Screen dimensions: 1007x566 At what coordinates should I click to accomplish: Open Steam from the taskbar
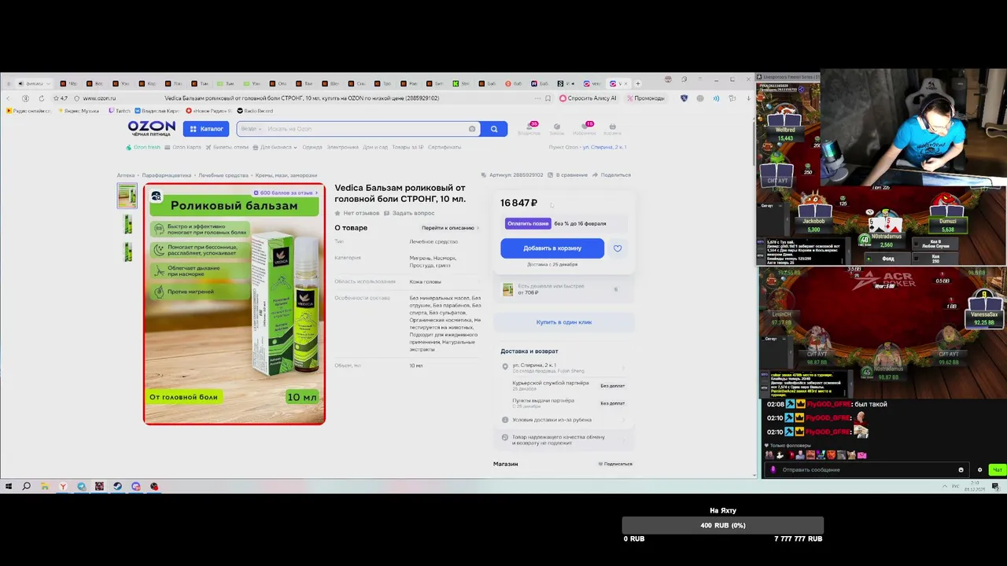pyautogui.click(x=117, y=487)
